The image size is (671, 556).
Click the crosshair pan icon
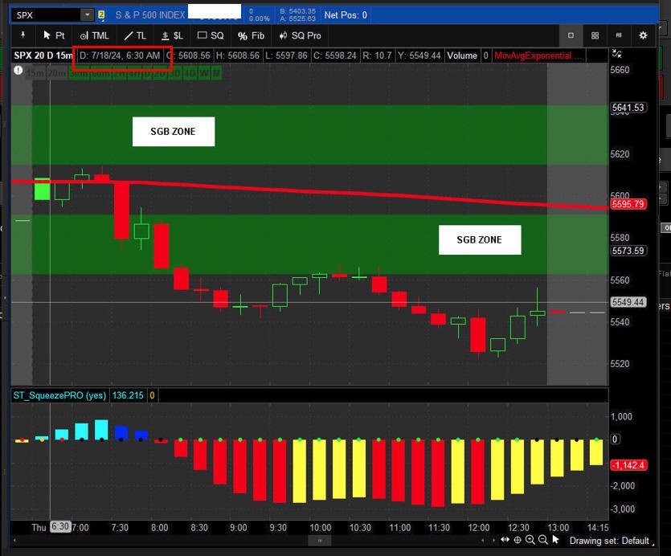518,540
